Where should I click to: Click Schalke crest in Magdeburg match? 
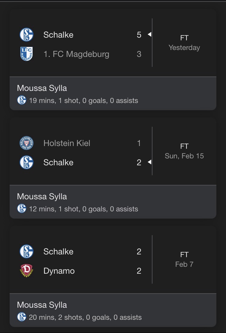27,35
